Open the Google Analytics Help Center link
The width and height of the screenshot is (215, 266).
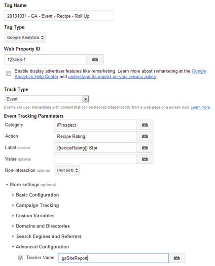[x=36, y=77]
